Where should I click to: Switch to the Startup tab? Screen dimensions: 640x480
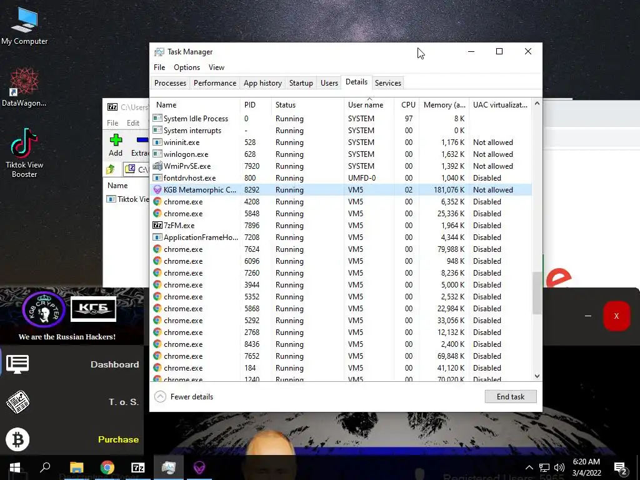click(301, 83)
